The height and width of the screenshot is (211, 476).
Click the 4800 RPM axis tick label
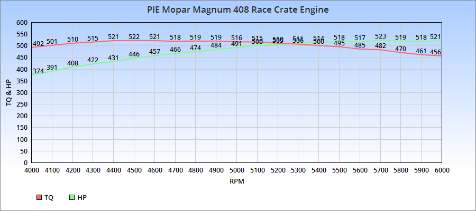(x=196, y=170)
